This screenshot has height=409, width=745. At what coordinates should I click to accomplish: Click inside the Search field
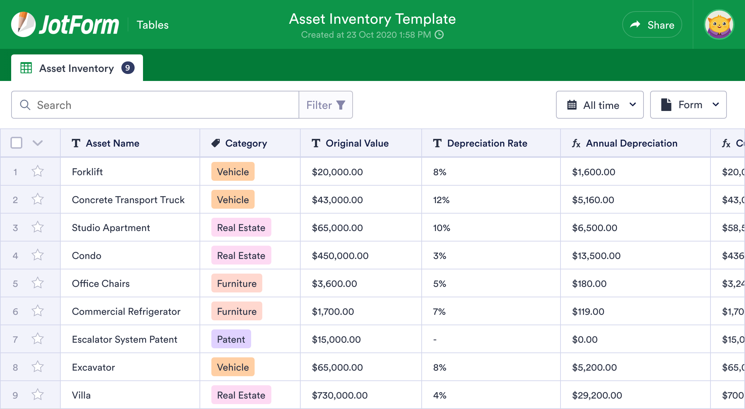click(140, 105)
